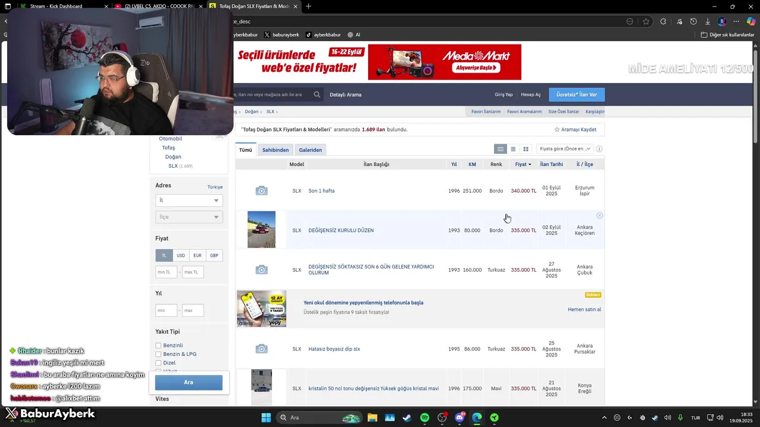Click the microphone icon in system tray

coord(680,418)
